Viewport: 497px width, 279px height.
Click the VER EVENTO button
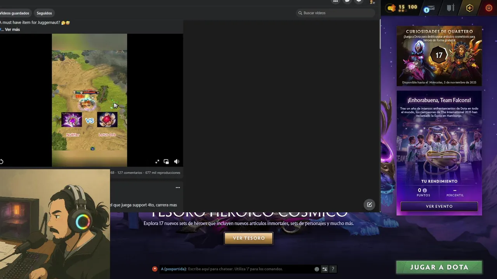pyautogui.click(x=439, y=207)
